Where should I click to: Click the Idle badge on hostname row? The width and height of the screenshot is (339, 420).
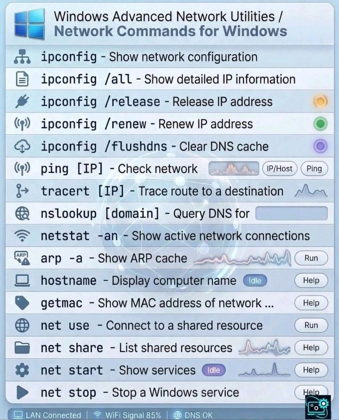[x=255, y=280]
